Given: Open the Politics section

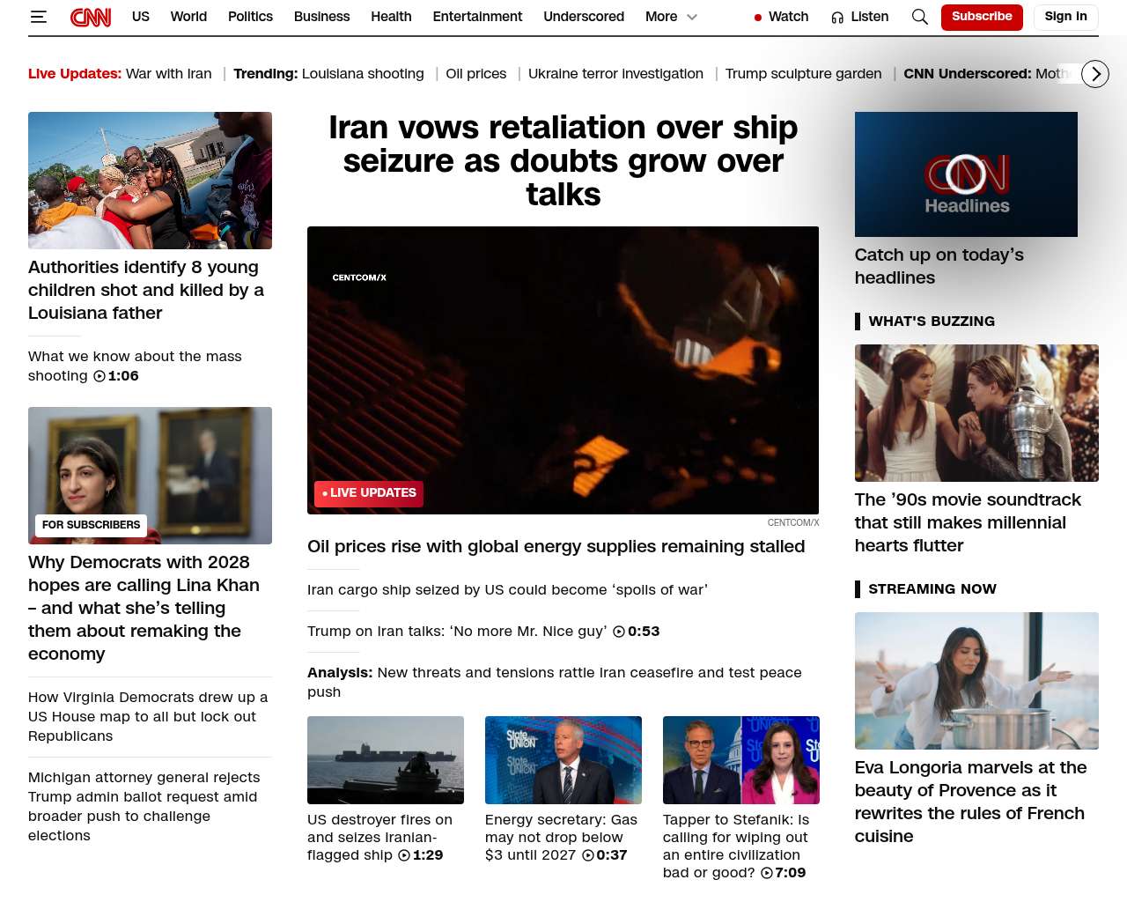Looking at the screenshot, I should (x=250, y=17).
